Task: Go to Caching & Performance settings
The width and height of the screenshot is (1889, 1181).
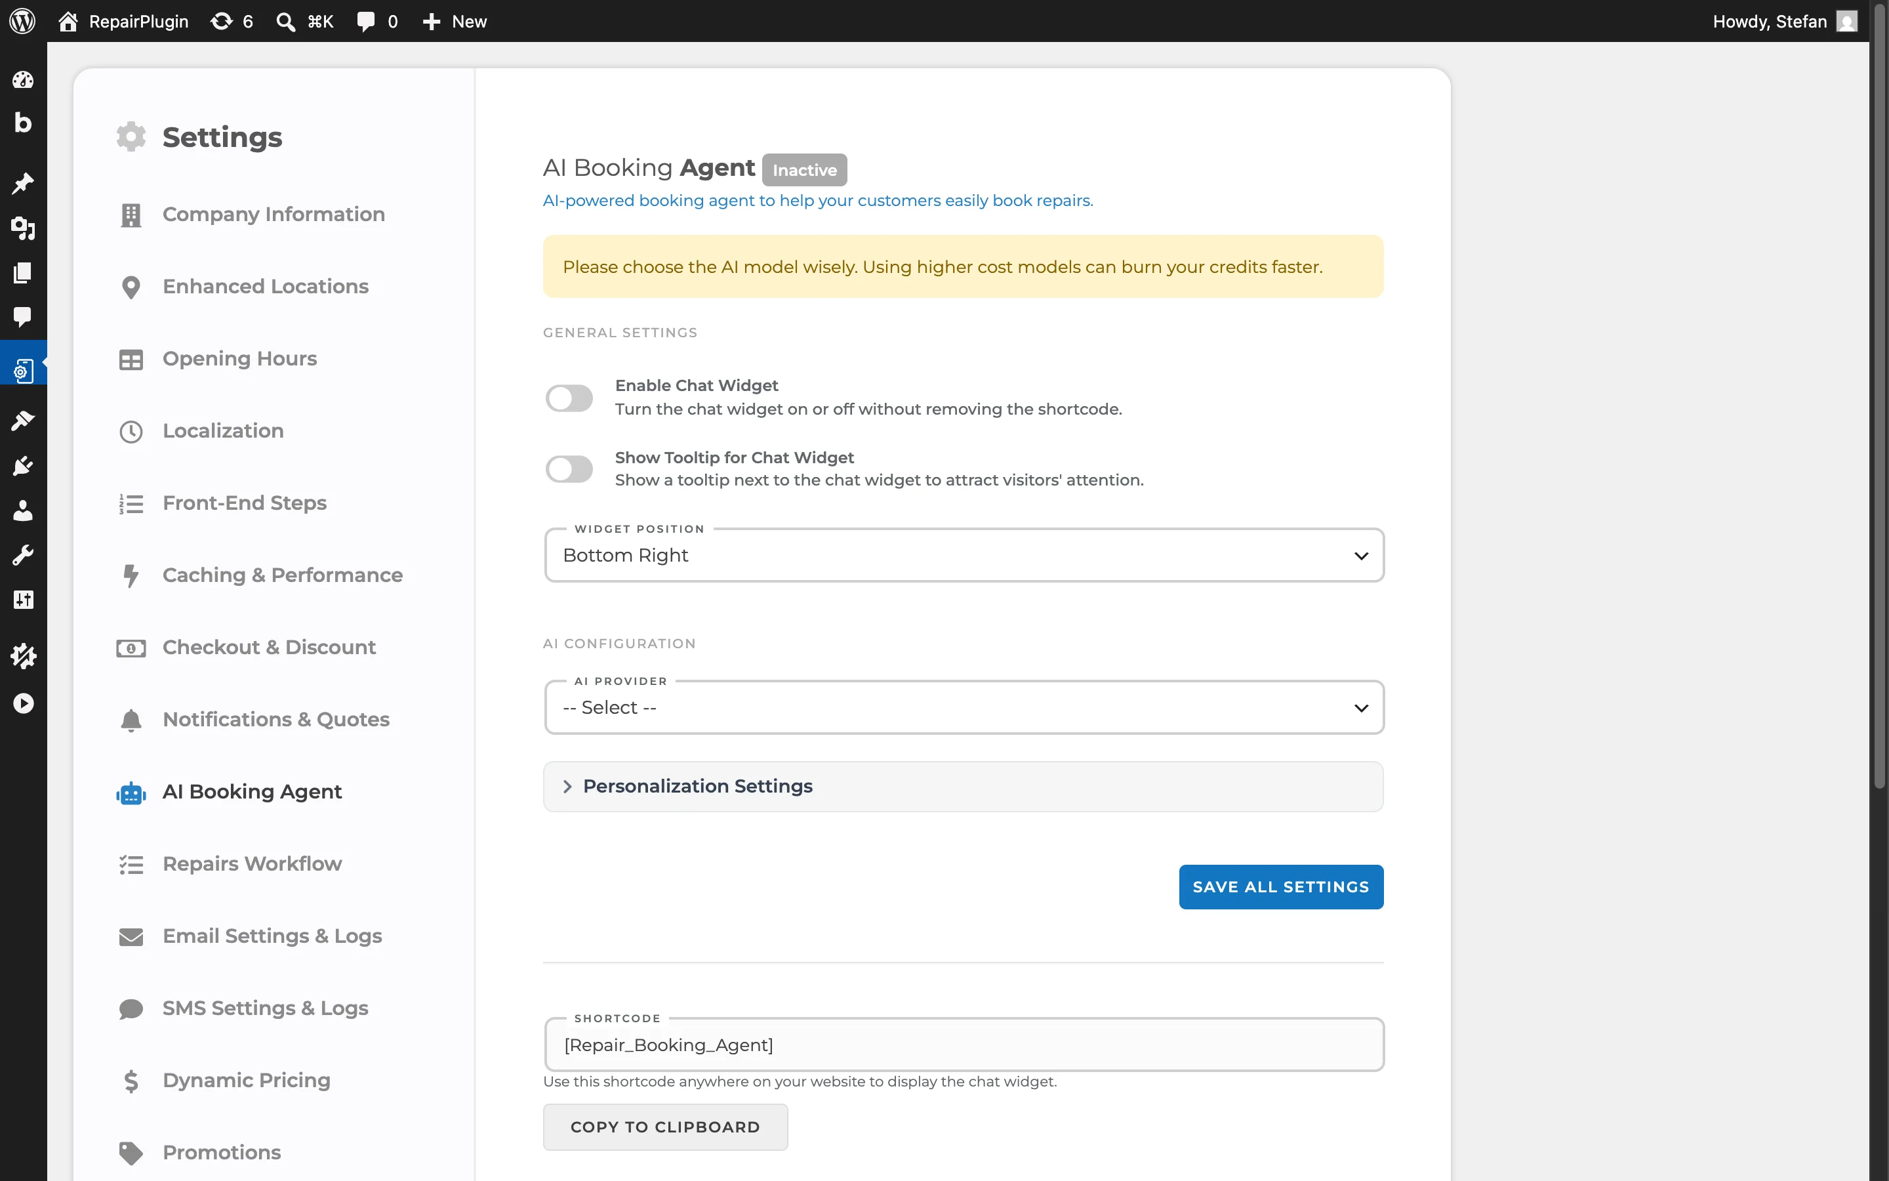Action: 283,575
